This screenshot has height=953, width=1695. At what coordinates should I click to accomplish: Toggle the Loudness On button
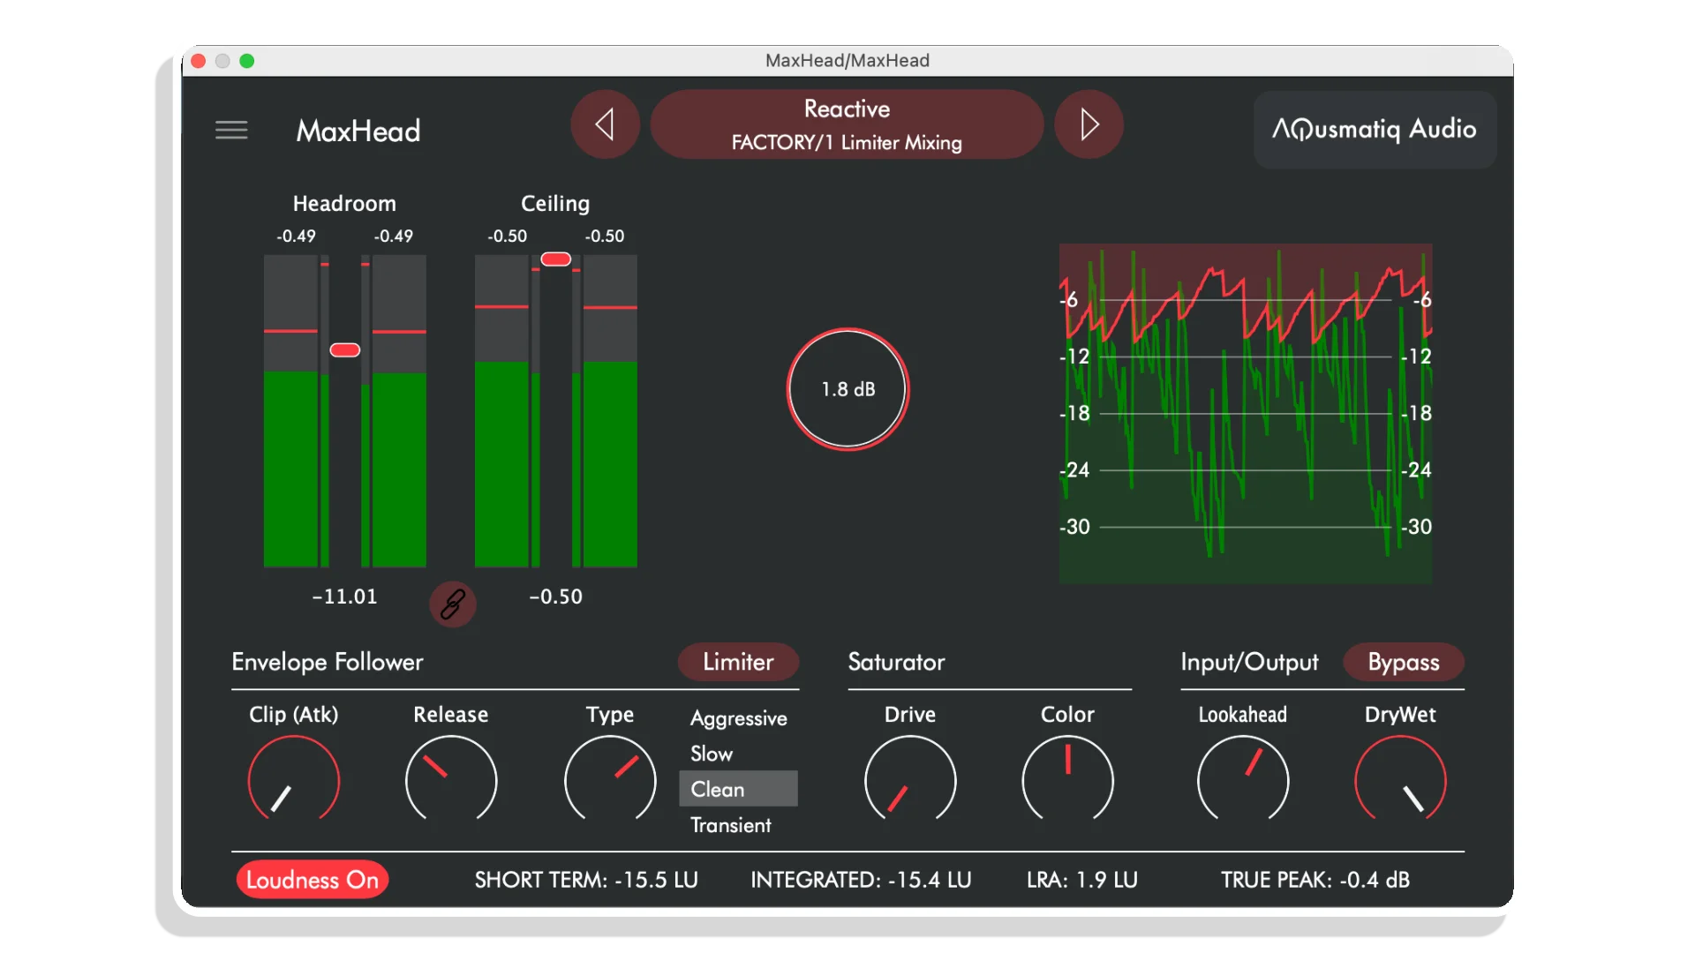point(313,880)
